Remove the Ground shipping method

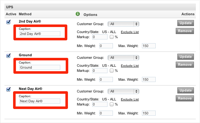coord(185,65)
